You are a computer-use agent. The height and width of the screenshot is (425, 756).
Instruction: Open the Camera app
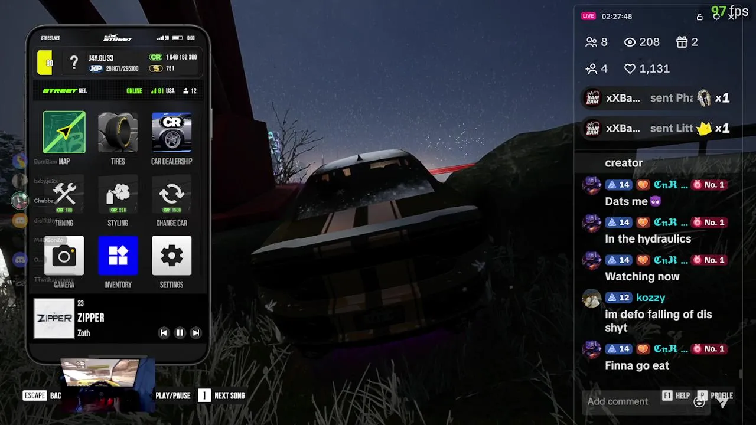pos(64,256)
